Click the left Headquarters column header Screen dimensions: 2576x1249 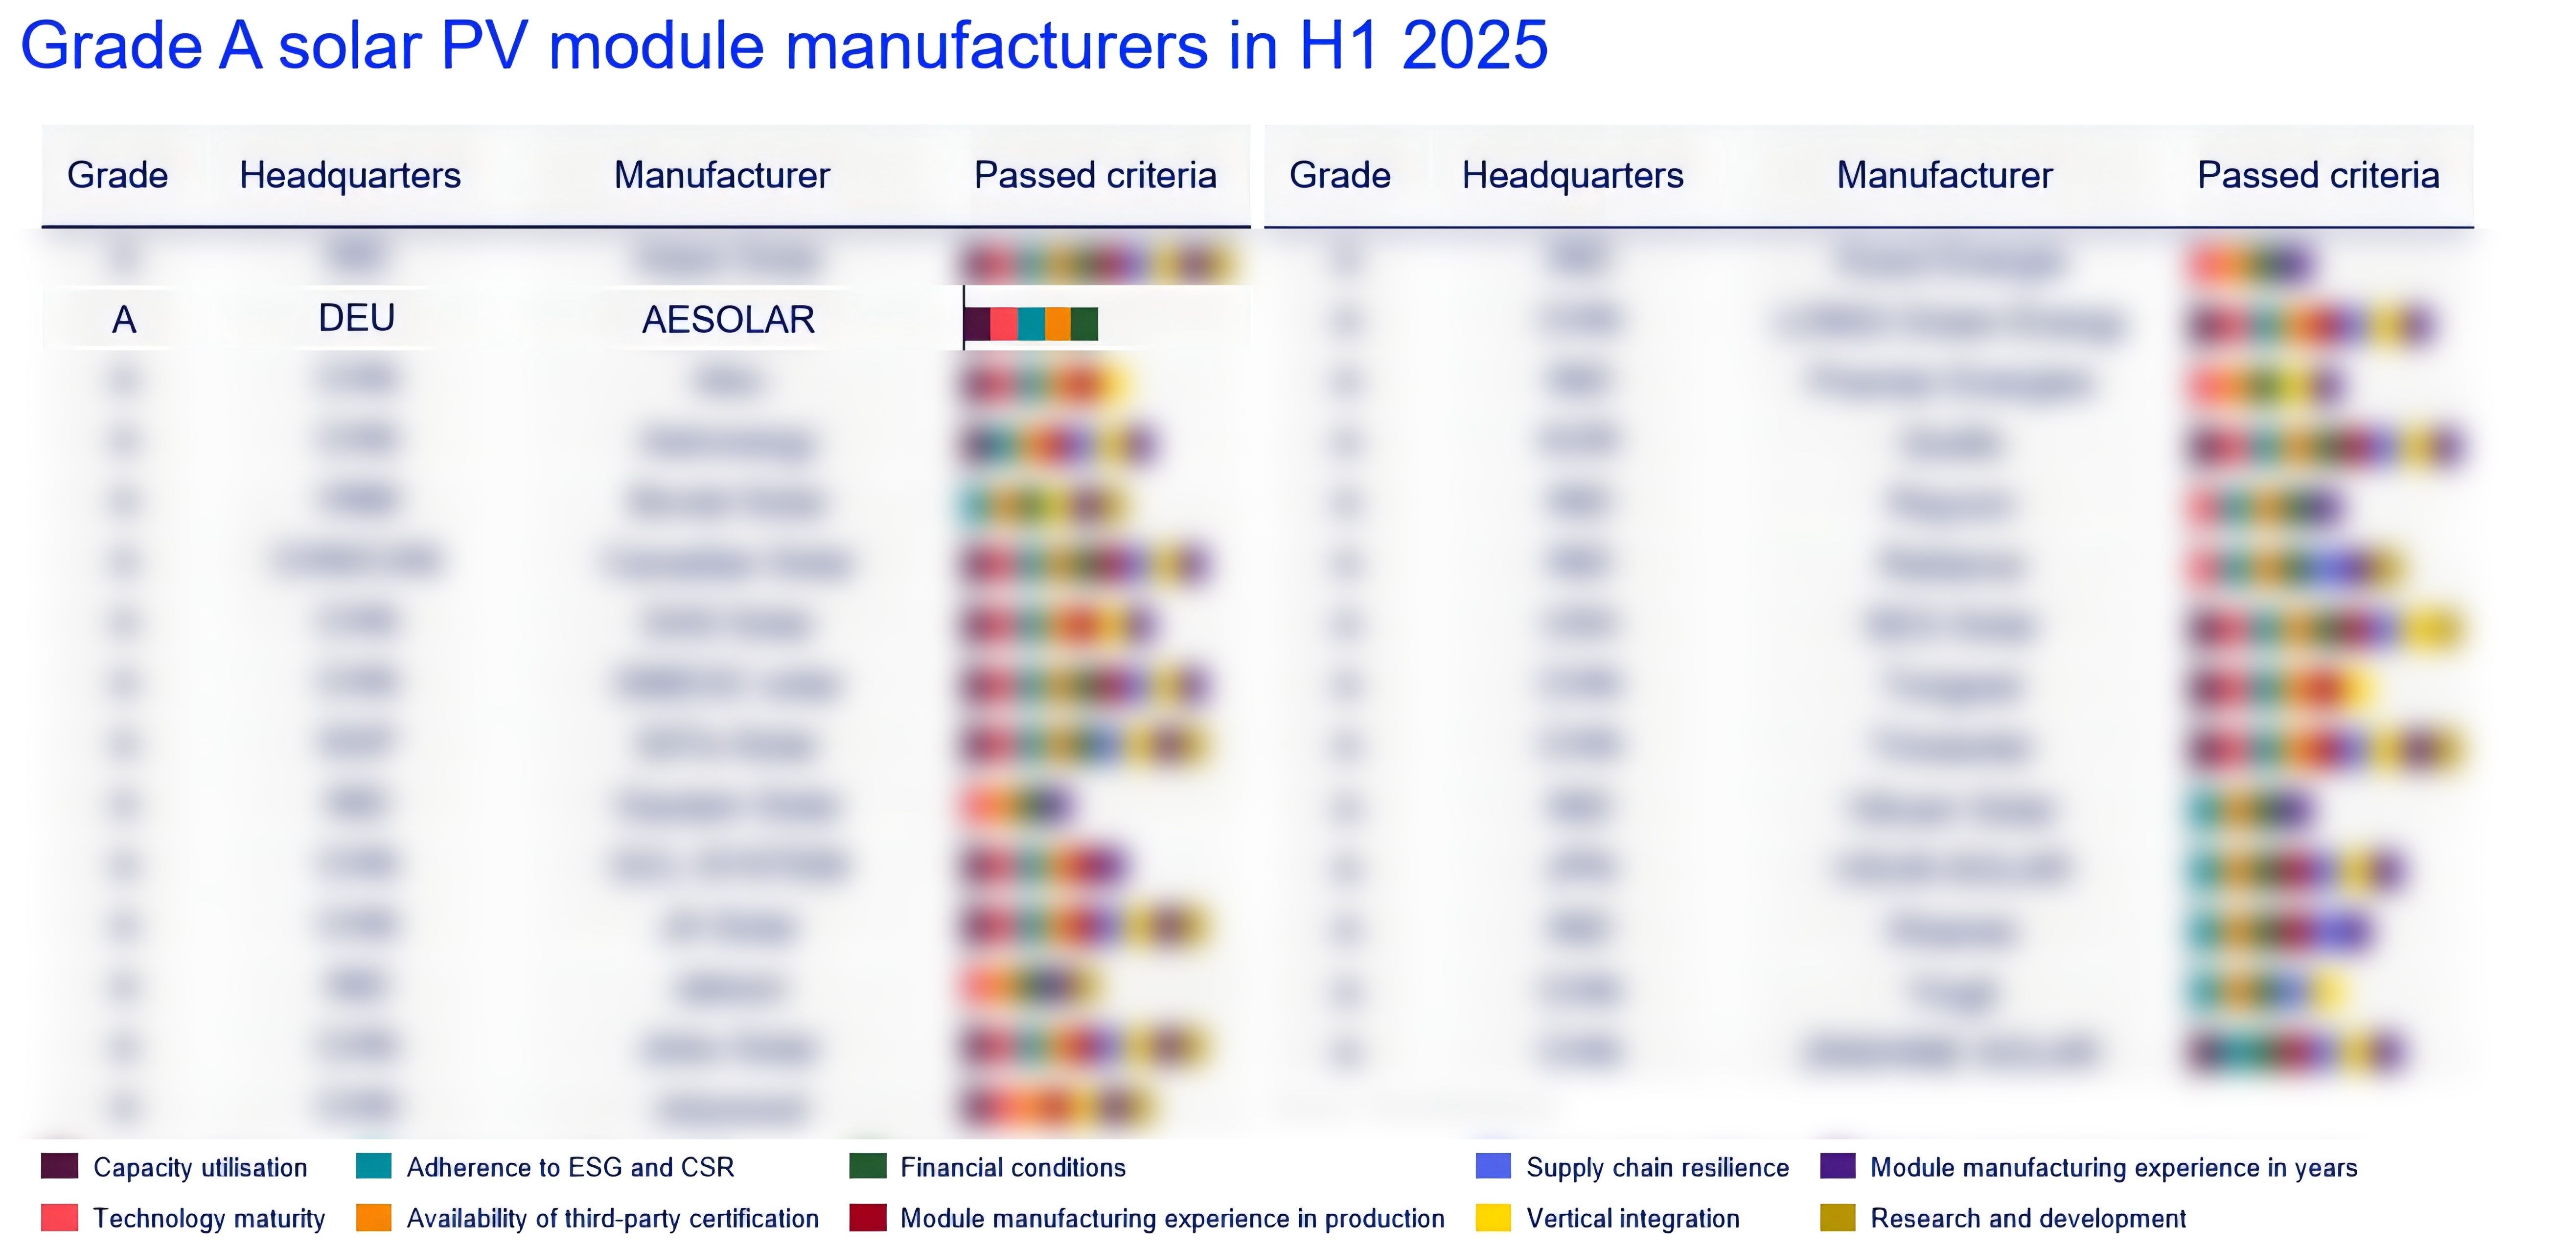(x=350, y=175)
